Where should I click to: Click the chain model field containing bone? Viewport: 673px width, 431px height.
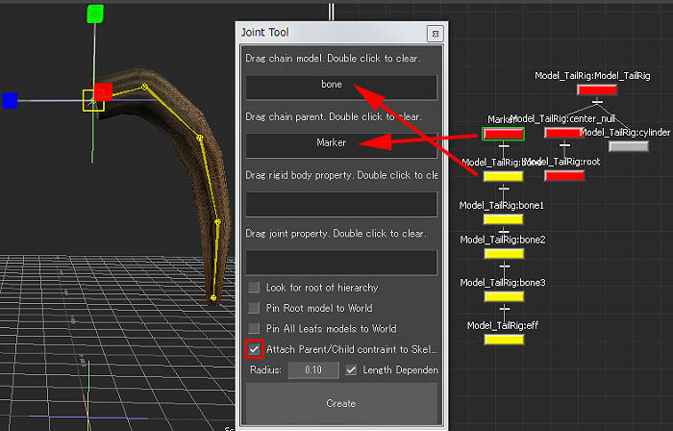(x=341, y=87)
